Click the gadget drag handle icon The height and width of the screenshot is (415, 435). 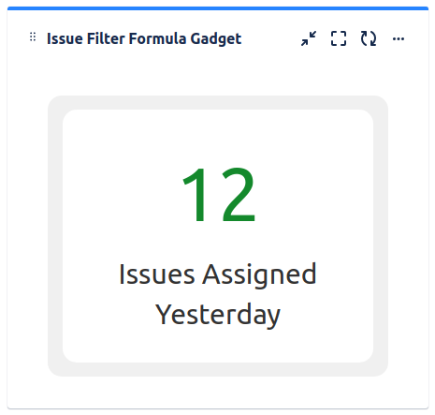coord(33,37)
